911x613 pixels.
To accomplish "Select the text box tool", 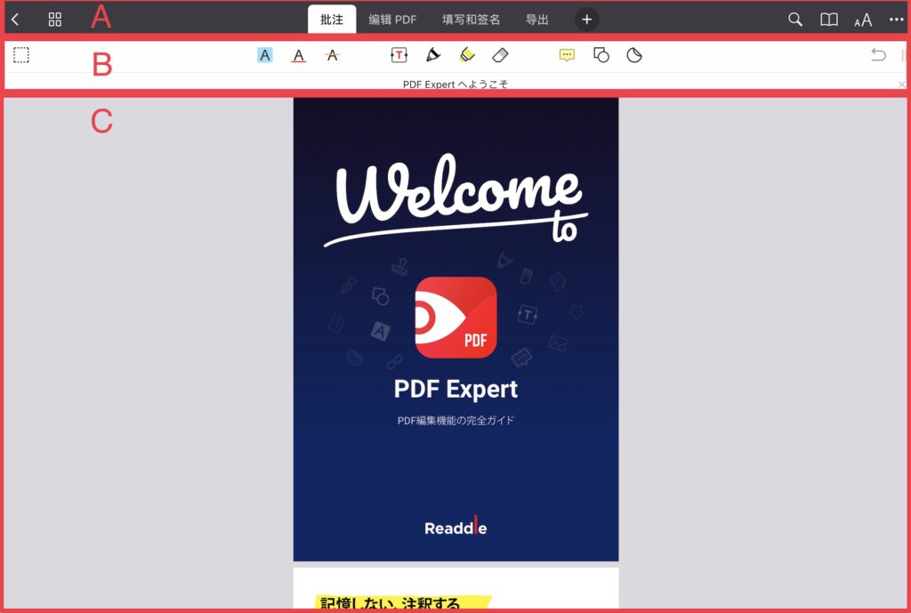I will (399, 55).
